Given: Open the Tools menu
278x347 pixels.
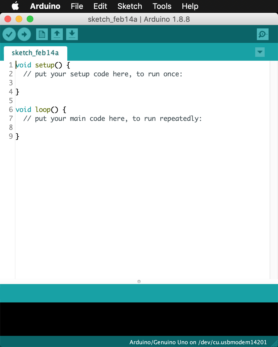Looking at the screenshot, I should point(162,6).
